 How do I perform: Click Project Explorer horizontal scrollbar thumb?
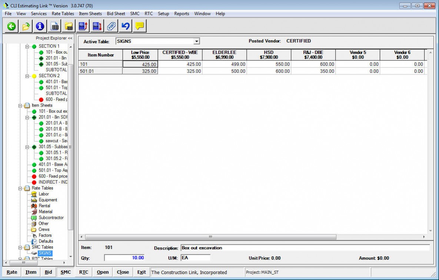[23, 263]
